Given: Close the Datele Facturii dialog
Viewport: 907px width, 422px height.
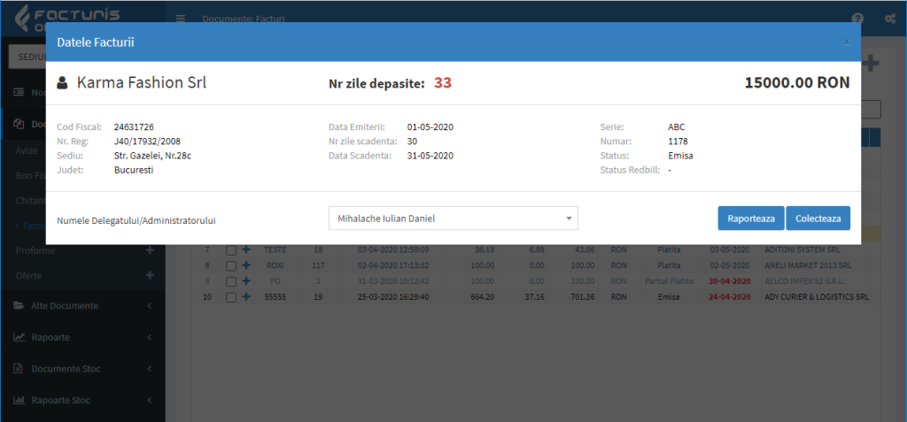Looking at the screenshot, I should pos(846,42).
